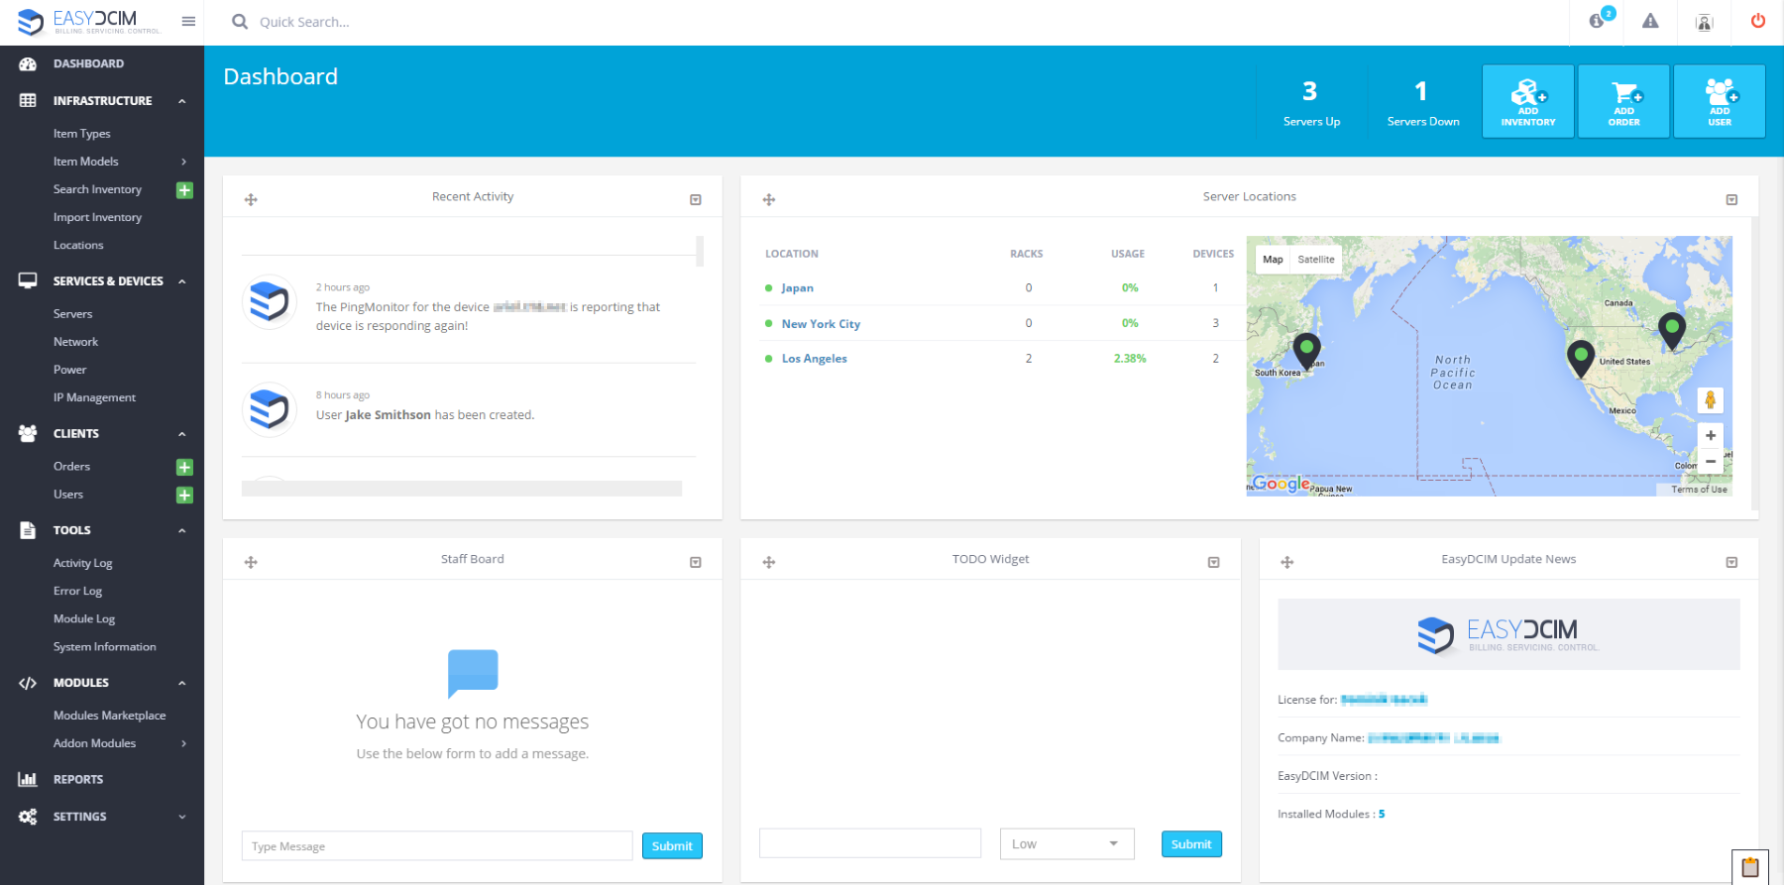Viewport: 1784px width, 885px height.
Task: Open the Reports menu item
Action: pyautogui.click(x=78, y=780)
